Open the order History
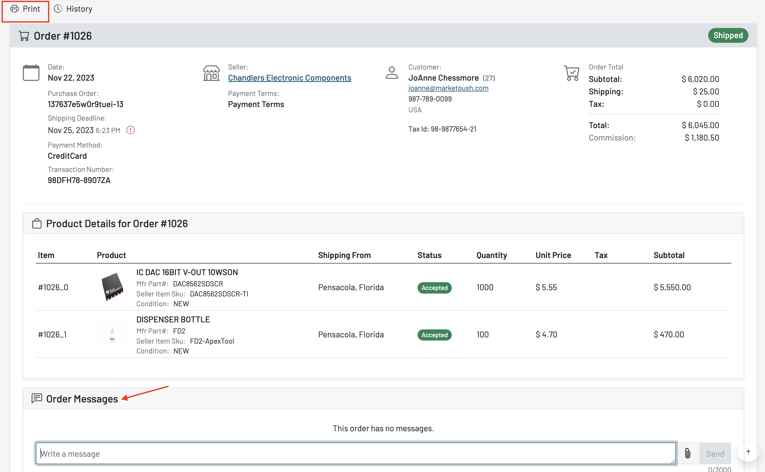 (73, 9)
